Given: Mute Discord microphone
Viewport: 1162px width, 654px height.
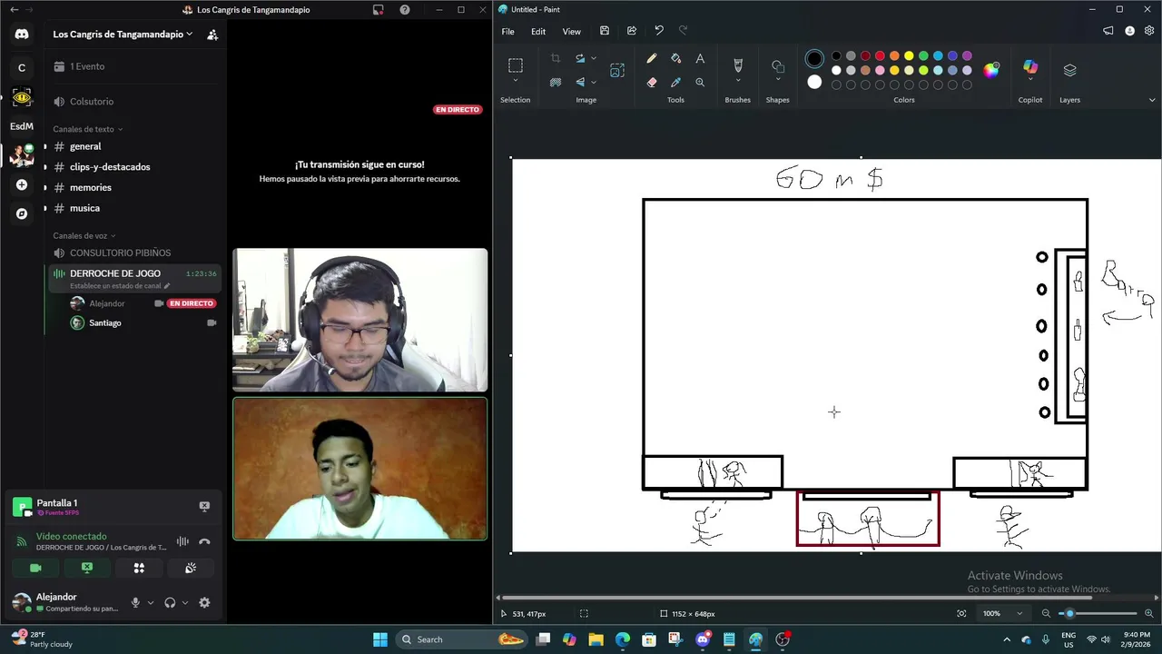Looking at the screenshot, I should pyautogui.click(x=135, y=602).
